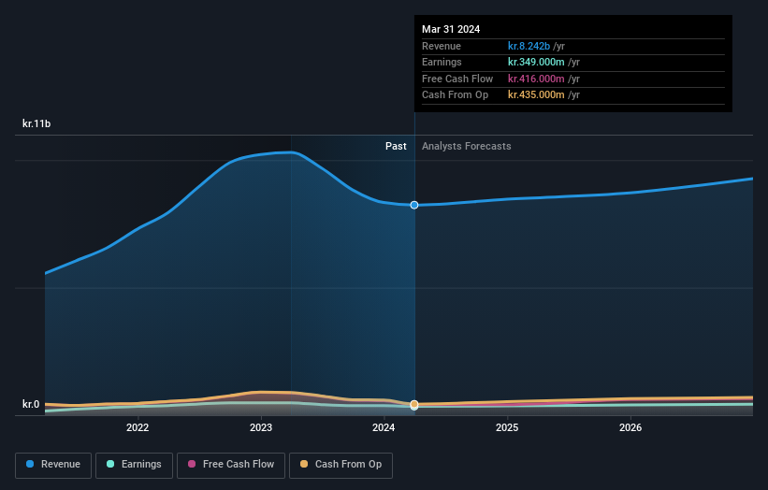
Task: Click the kr.435.000m cash from op value
Action: coord(536,95)
